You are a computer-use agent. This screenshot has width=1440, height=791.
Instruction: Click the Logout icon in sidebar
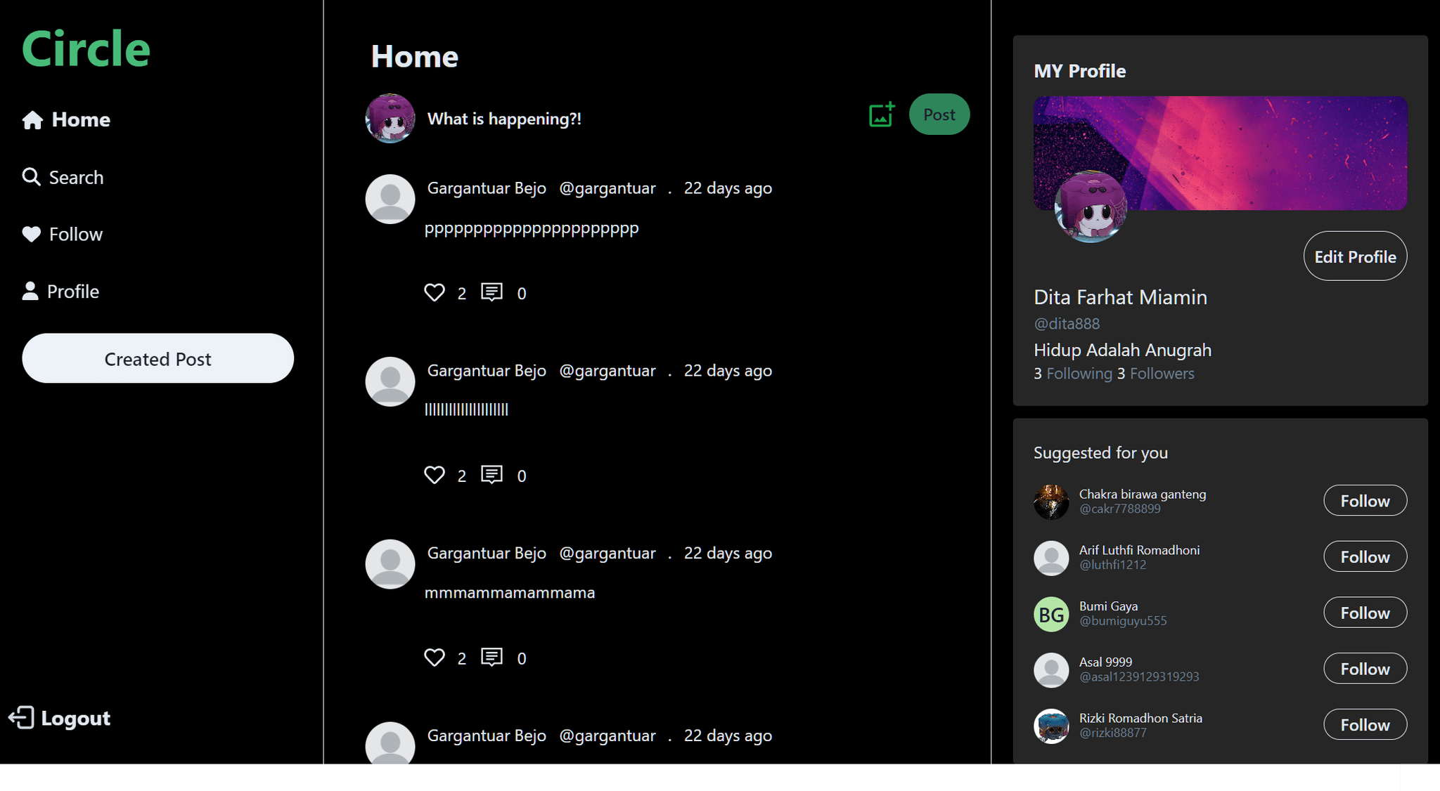tap(22, 719)
